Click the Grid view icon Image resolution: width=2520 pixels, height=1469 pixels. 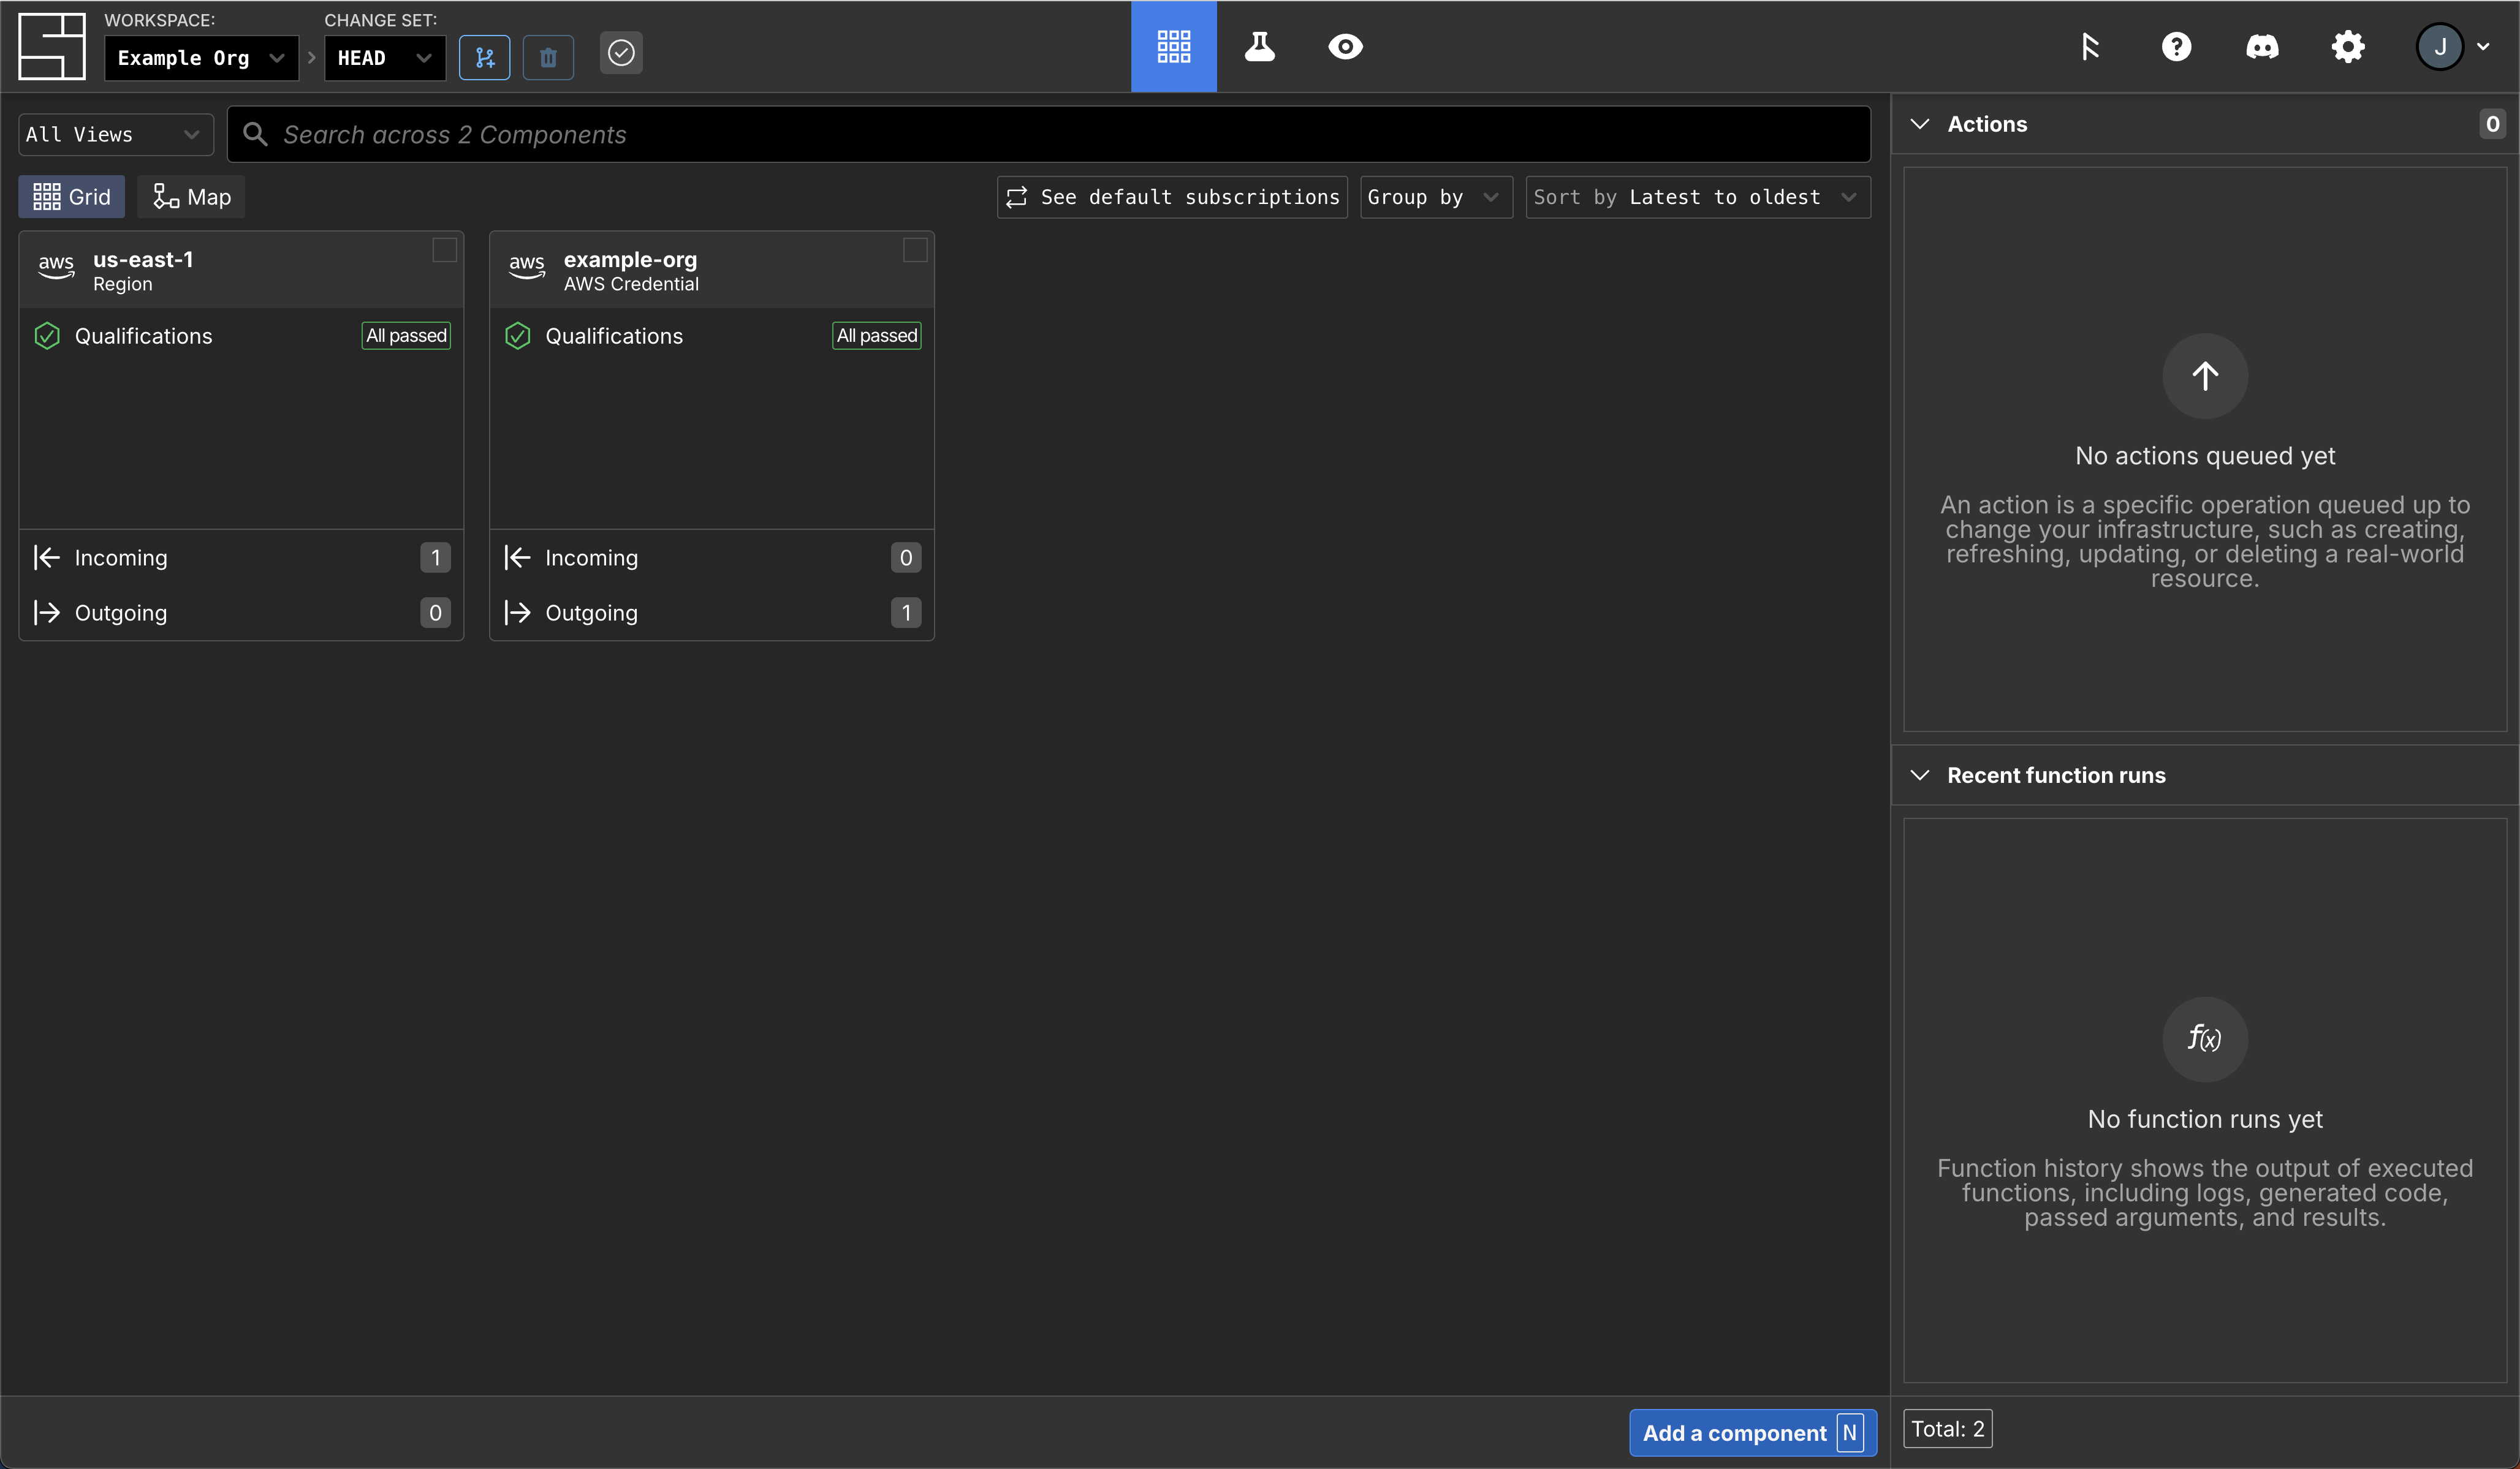(x=46, y=197)
